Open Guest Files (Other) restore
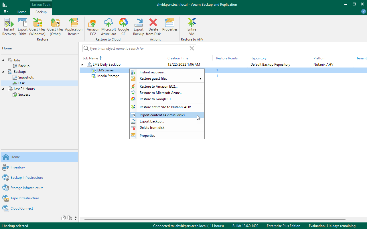This screenshot has width=367, height=229. click(x=55, y=27)
